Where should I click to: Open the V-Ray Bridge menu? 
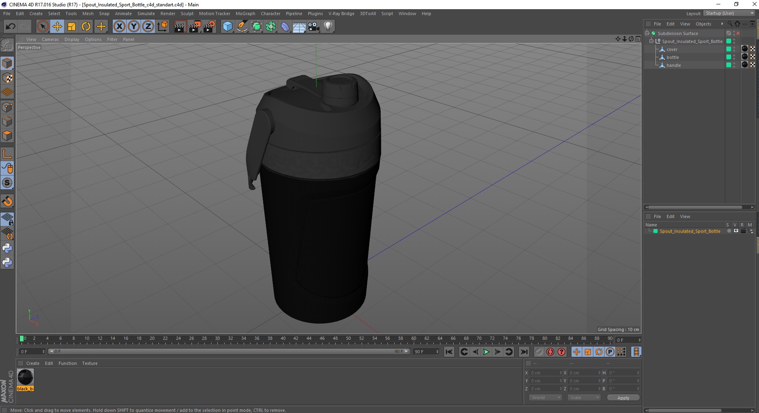tap(341, 14)
